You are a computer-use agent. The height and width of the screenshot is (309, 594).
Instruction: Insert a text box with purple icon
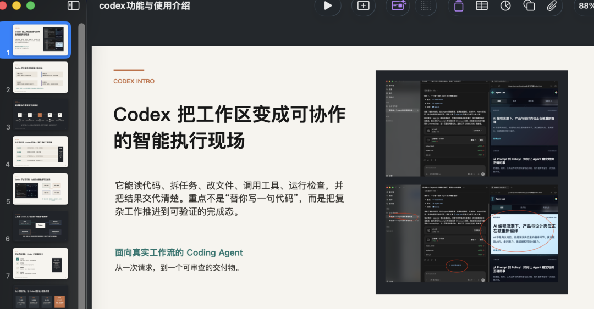coord(459,5)
